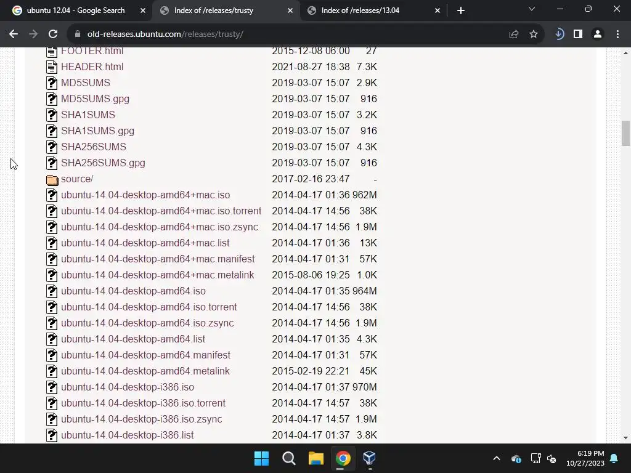Click the folder icon beside source/
631x473 pixels.
tap(52, 179)
